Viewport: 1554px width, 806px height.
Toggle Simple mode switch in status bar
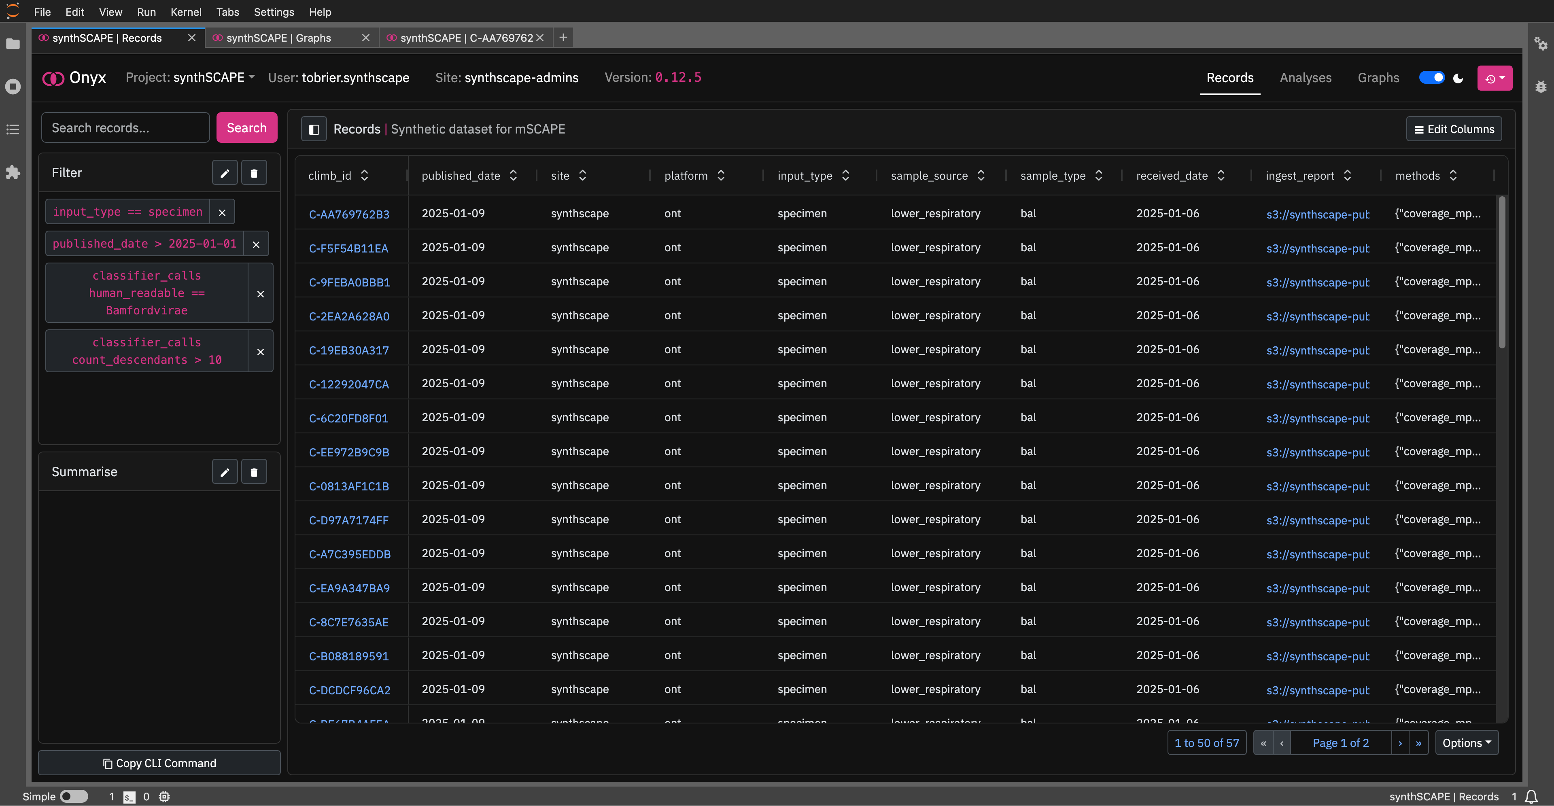[x=74, y=797]
